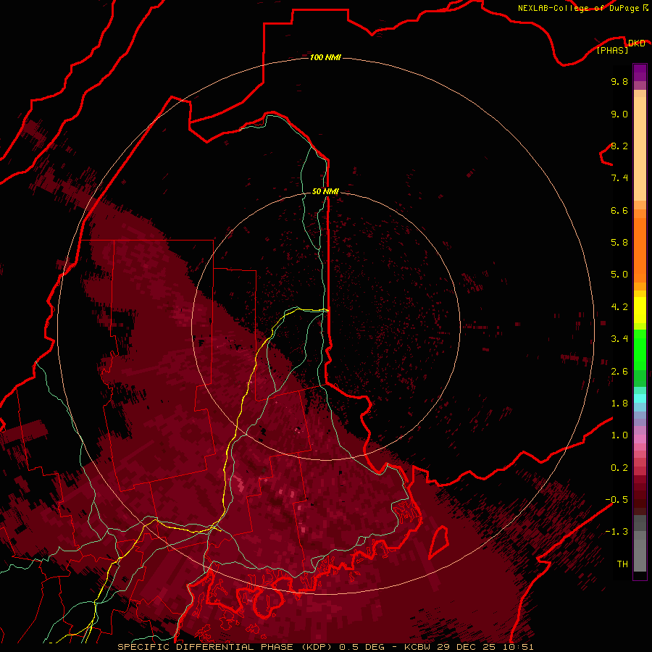Viewport: 652px width, 652px height.
Task: Click the -1.3 value on the color scale
Action: (617, 532)
